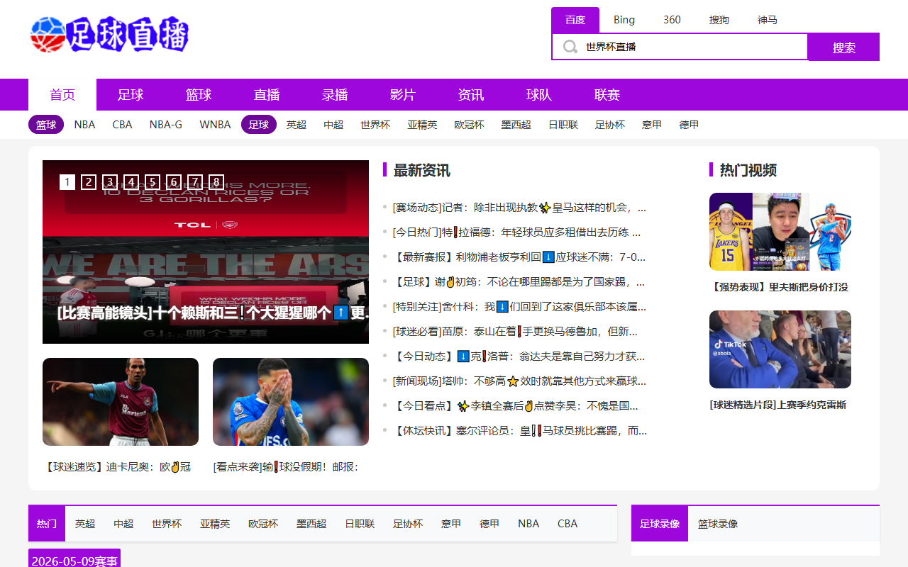Switch to the 足球录像 tab

point(660,524)
